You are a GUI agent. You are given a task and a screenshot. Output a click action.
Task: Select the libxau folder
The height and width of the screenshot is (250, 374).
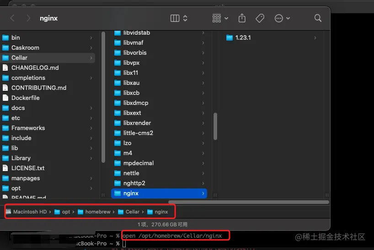click(x=159, y=83)
